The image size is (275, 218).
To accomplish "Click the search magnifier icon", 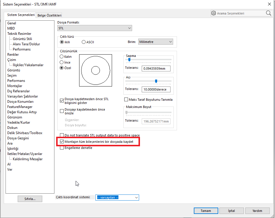I will (268, 13).
